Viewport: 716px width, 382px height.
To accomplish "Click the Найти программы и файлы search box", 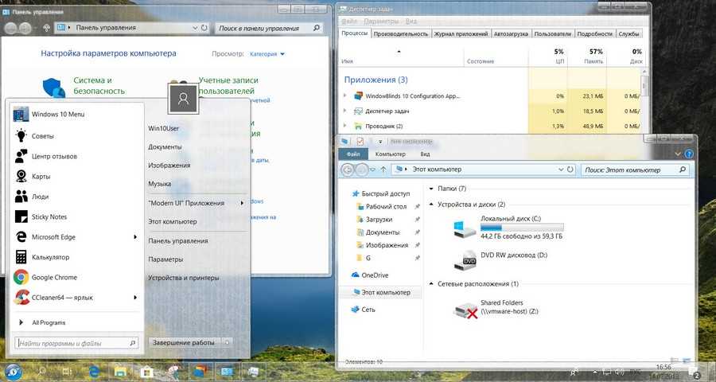I will [72, 343].
